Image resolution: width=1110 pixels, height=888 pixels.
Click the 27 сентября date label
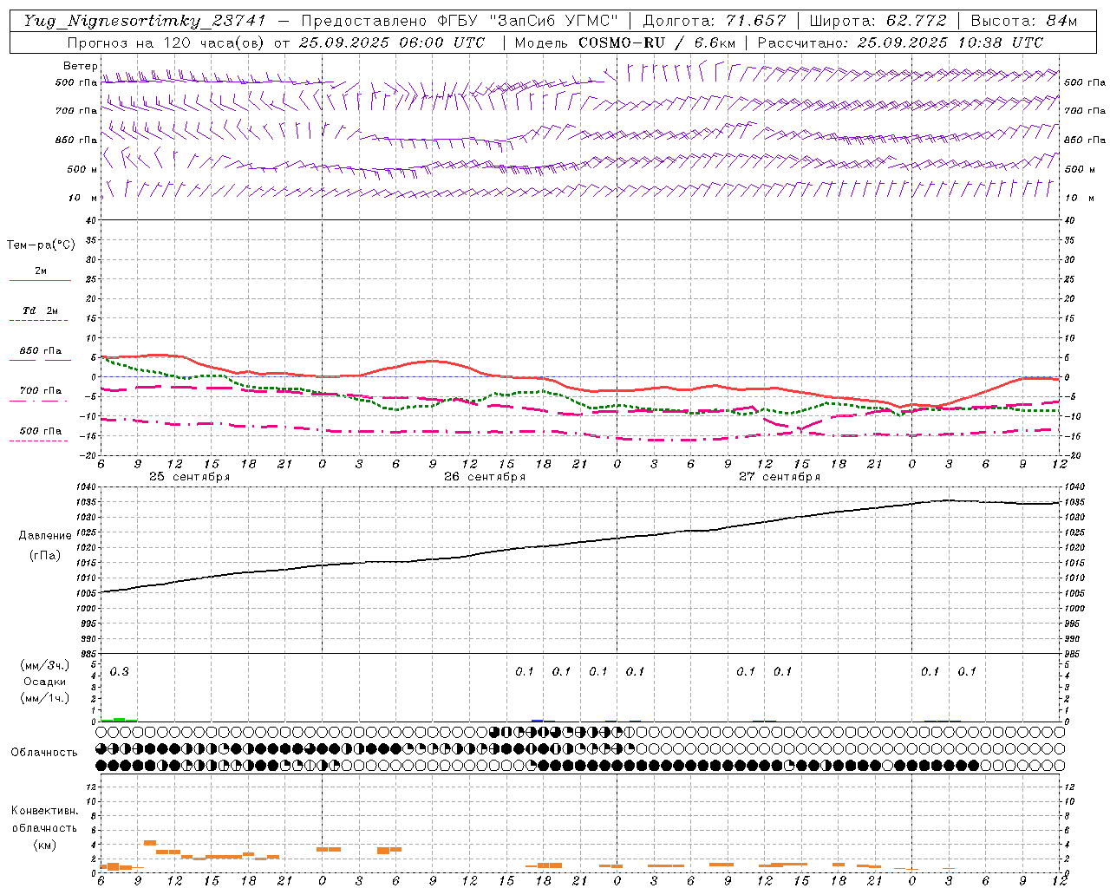coord(779,476)
